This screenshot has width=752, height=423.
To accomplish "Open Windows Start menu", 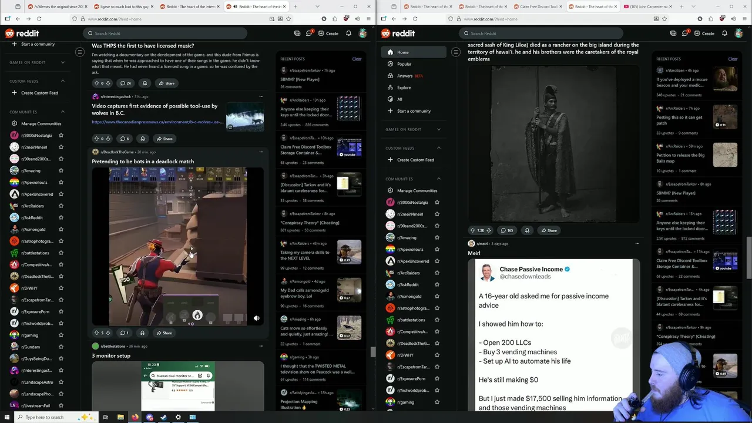I will pyautogui.click(x=8, y=417).
